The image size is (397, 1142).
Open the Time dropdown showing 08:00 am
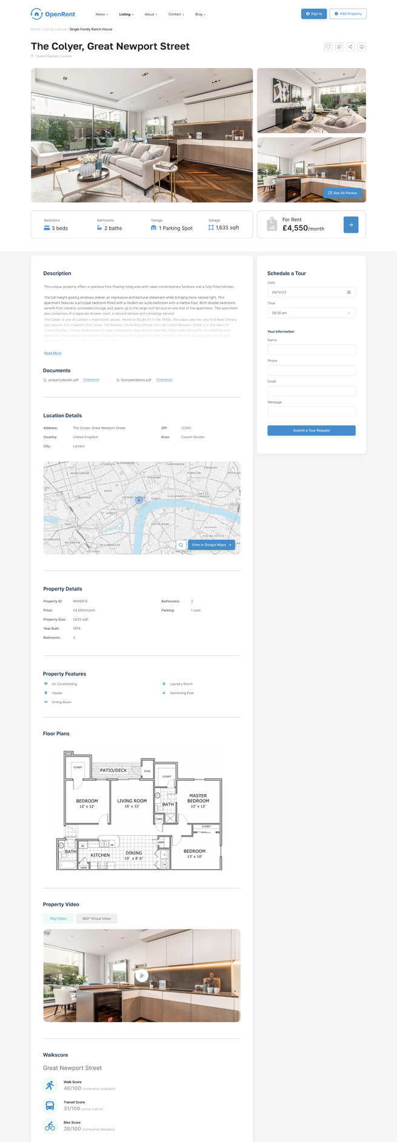pyautogui.click(x=312, y=313)
